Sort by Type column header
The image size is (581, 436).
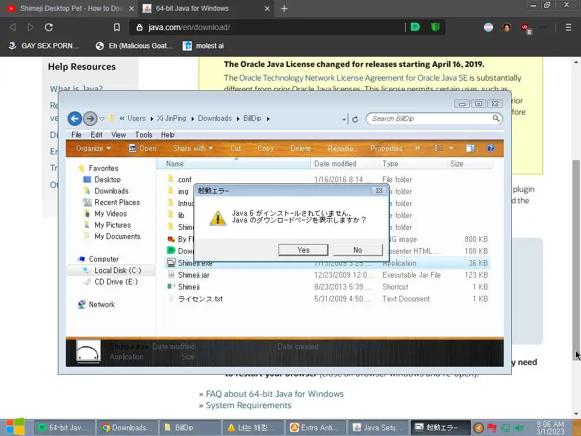tap(413, 163)
